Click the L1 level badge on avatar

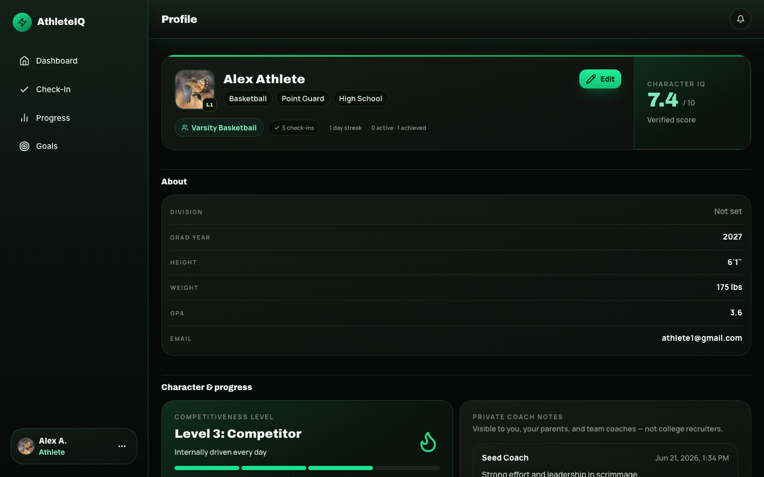click(x=210, y=105)
